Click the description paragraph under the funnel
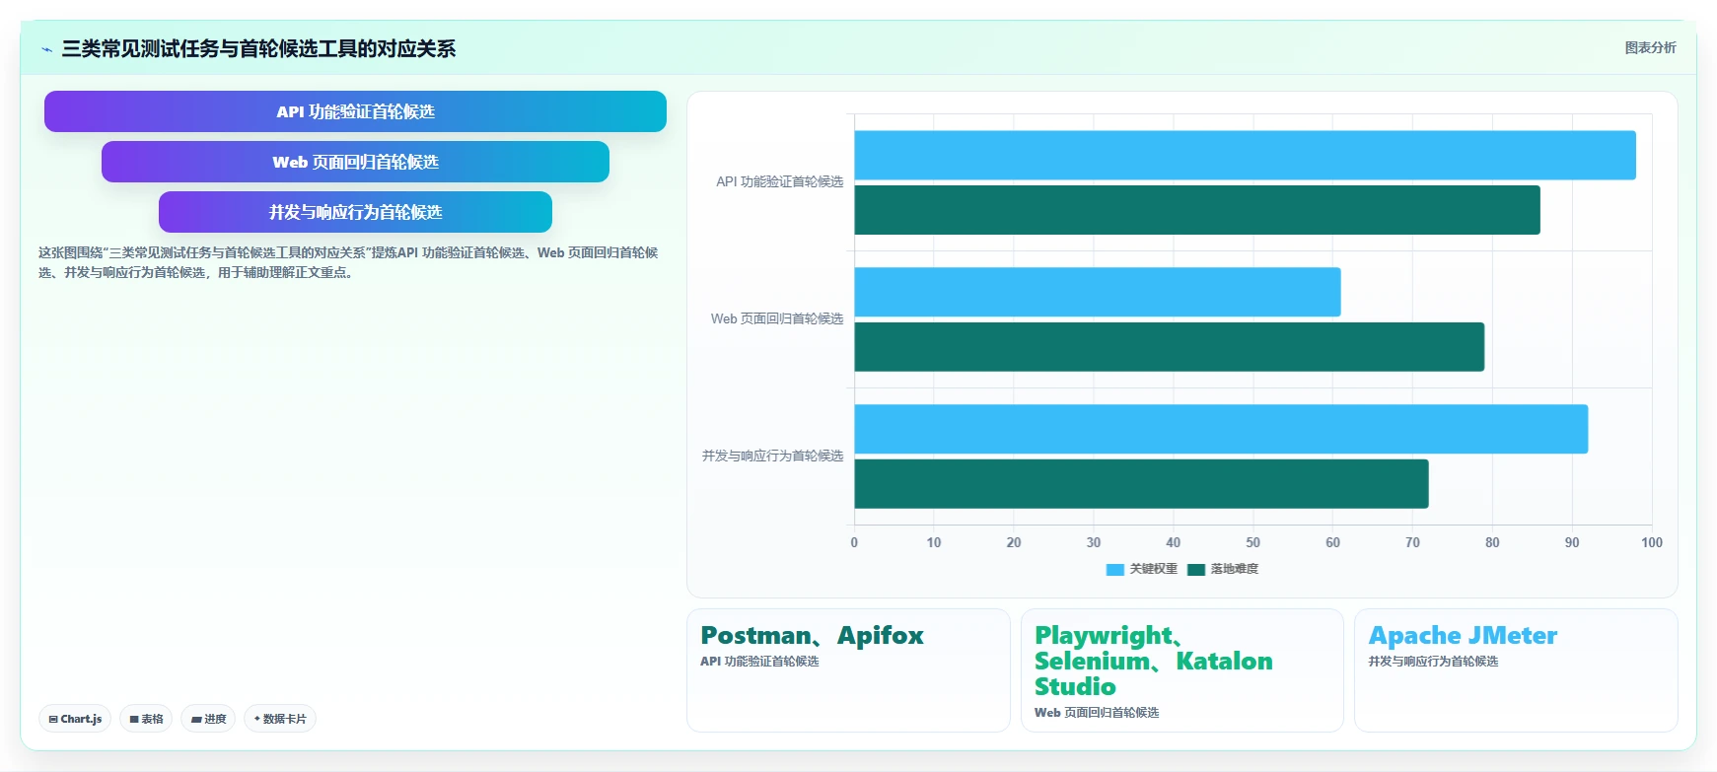Viewport: 1717px width, 772px height. (348, 262)
